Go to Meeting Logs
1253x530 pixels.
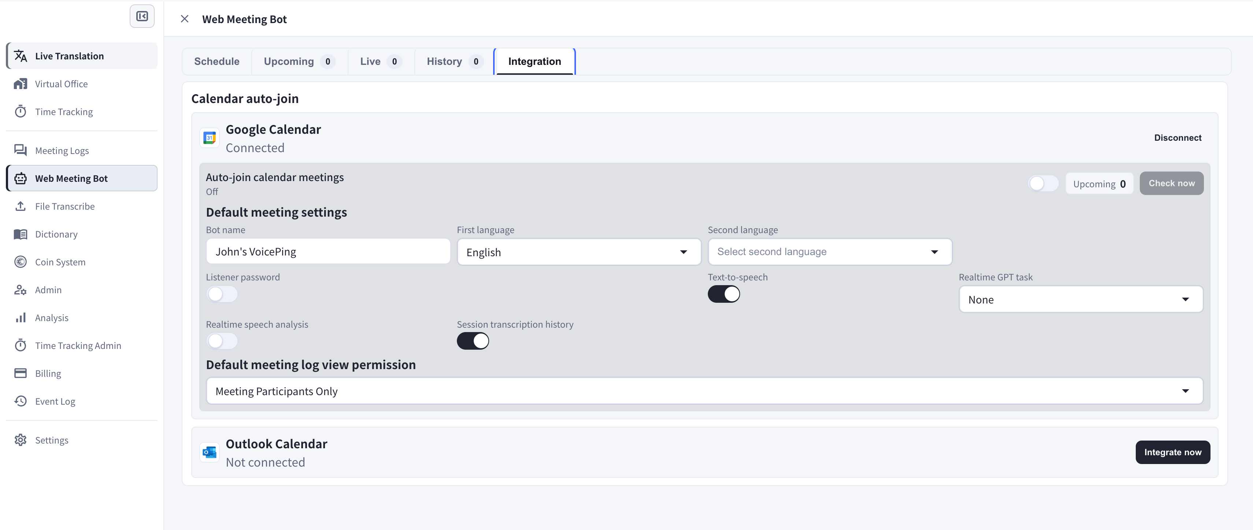pyautogui.click(x=82, y=150)
